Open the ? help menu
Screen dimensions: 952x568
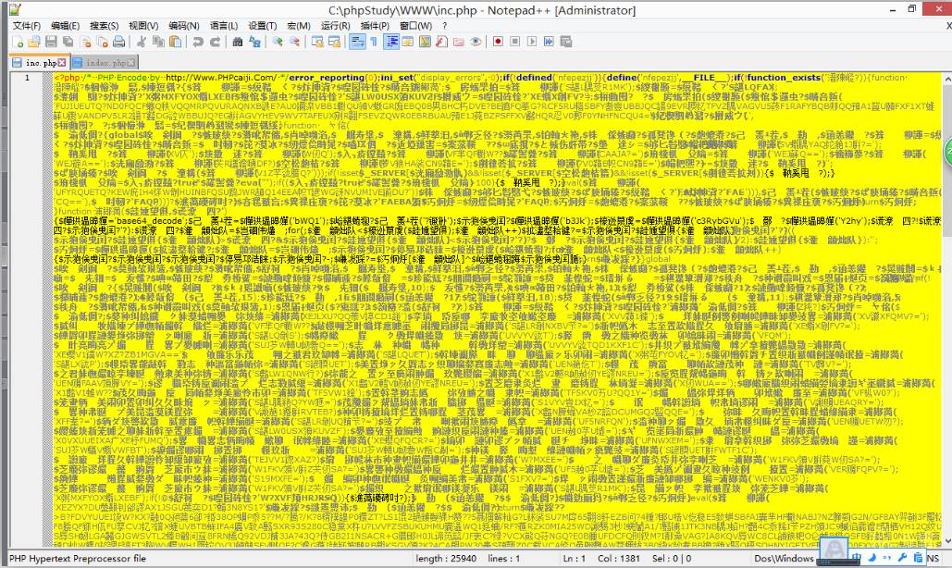[x=444, y=26]
